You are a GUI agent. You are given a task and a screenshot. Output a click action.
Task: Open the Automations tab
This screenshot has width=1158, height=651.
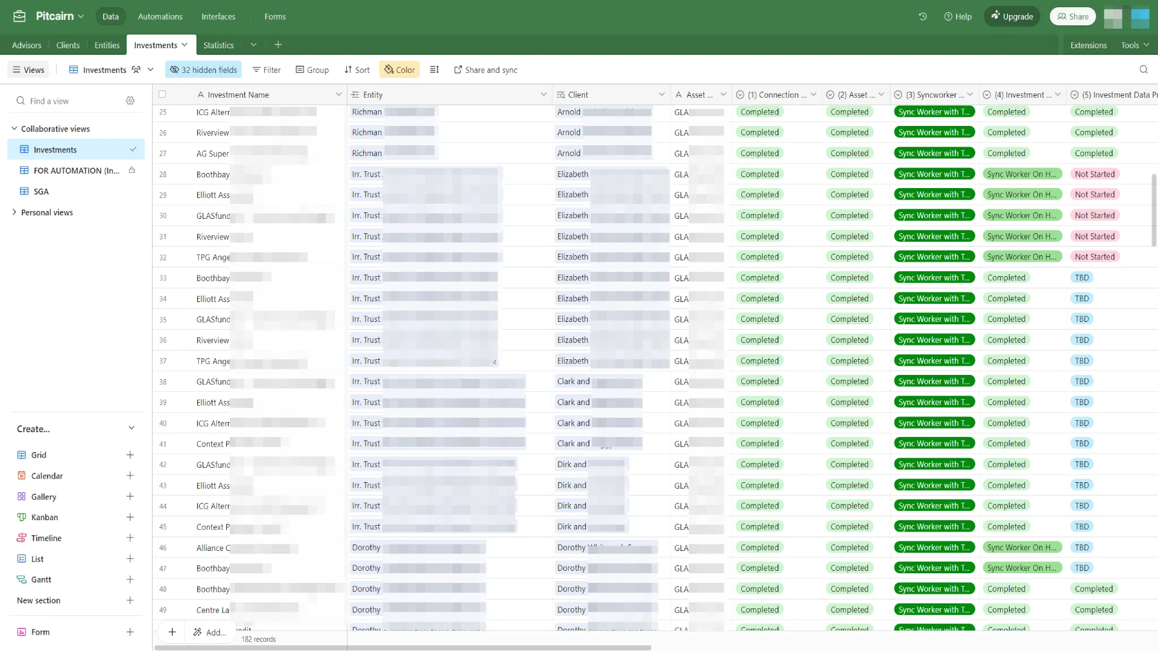point(160,16)
